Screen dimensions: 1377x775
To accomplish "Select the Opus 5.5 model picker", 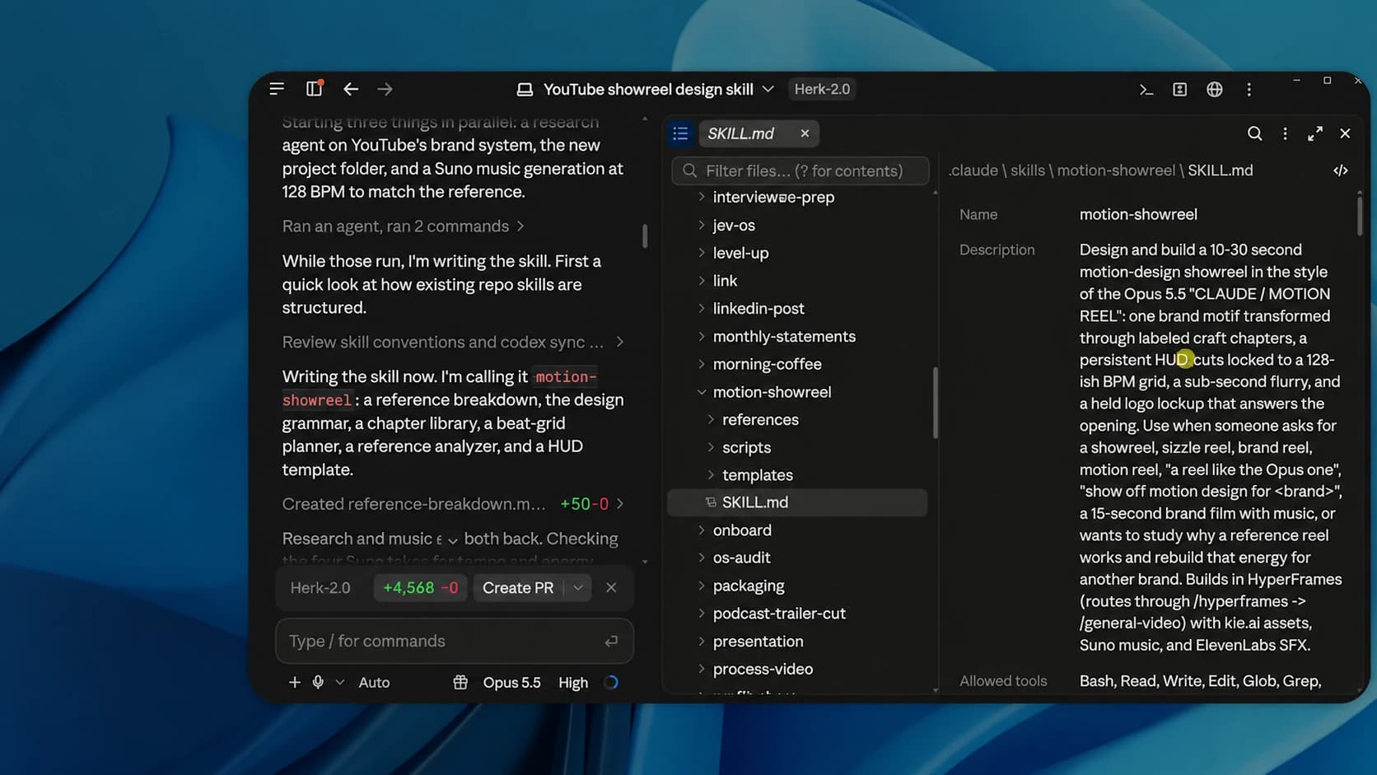I will click(x=511, y=682).
